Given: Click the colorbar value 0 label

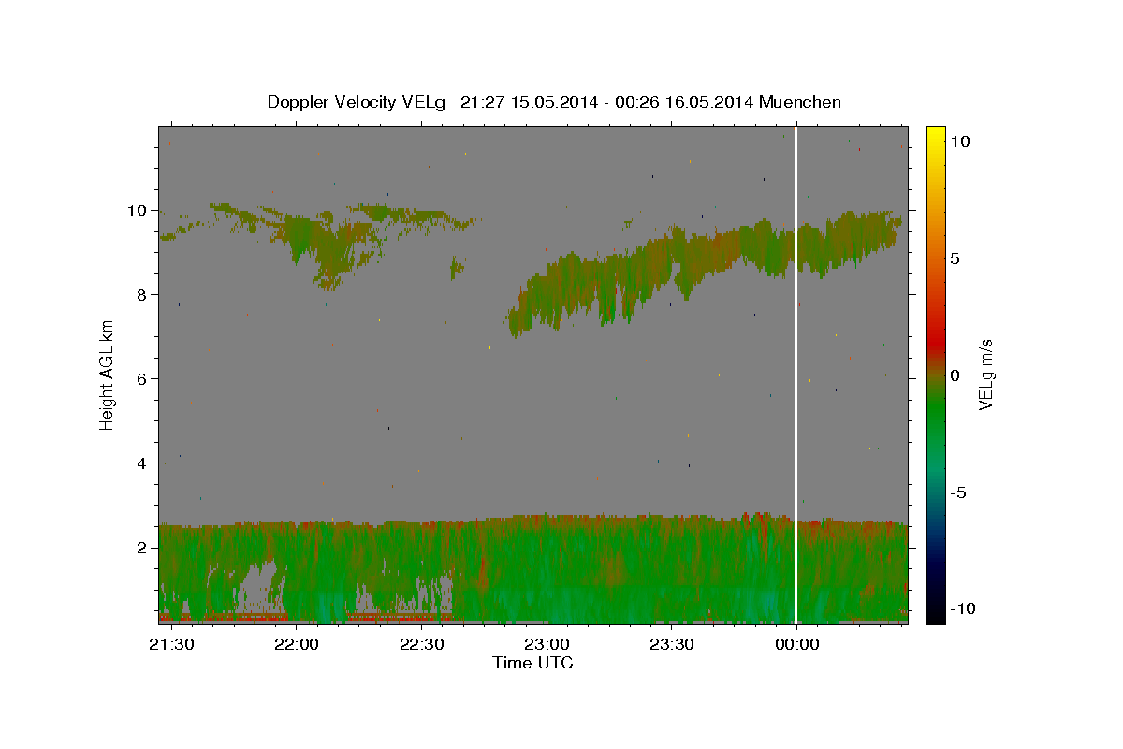Looking at the screenshot, I should pos(955,374).
